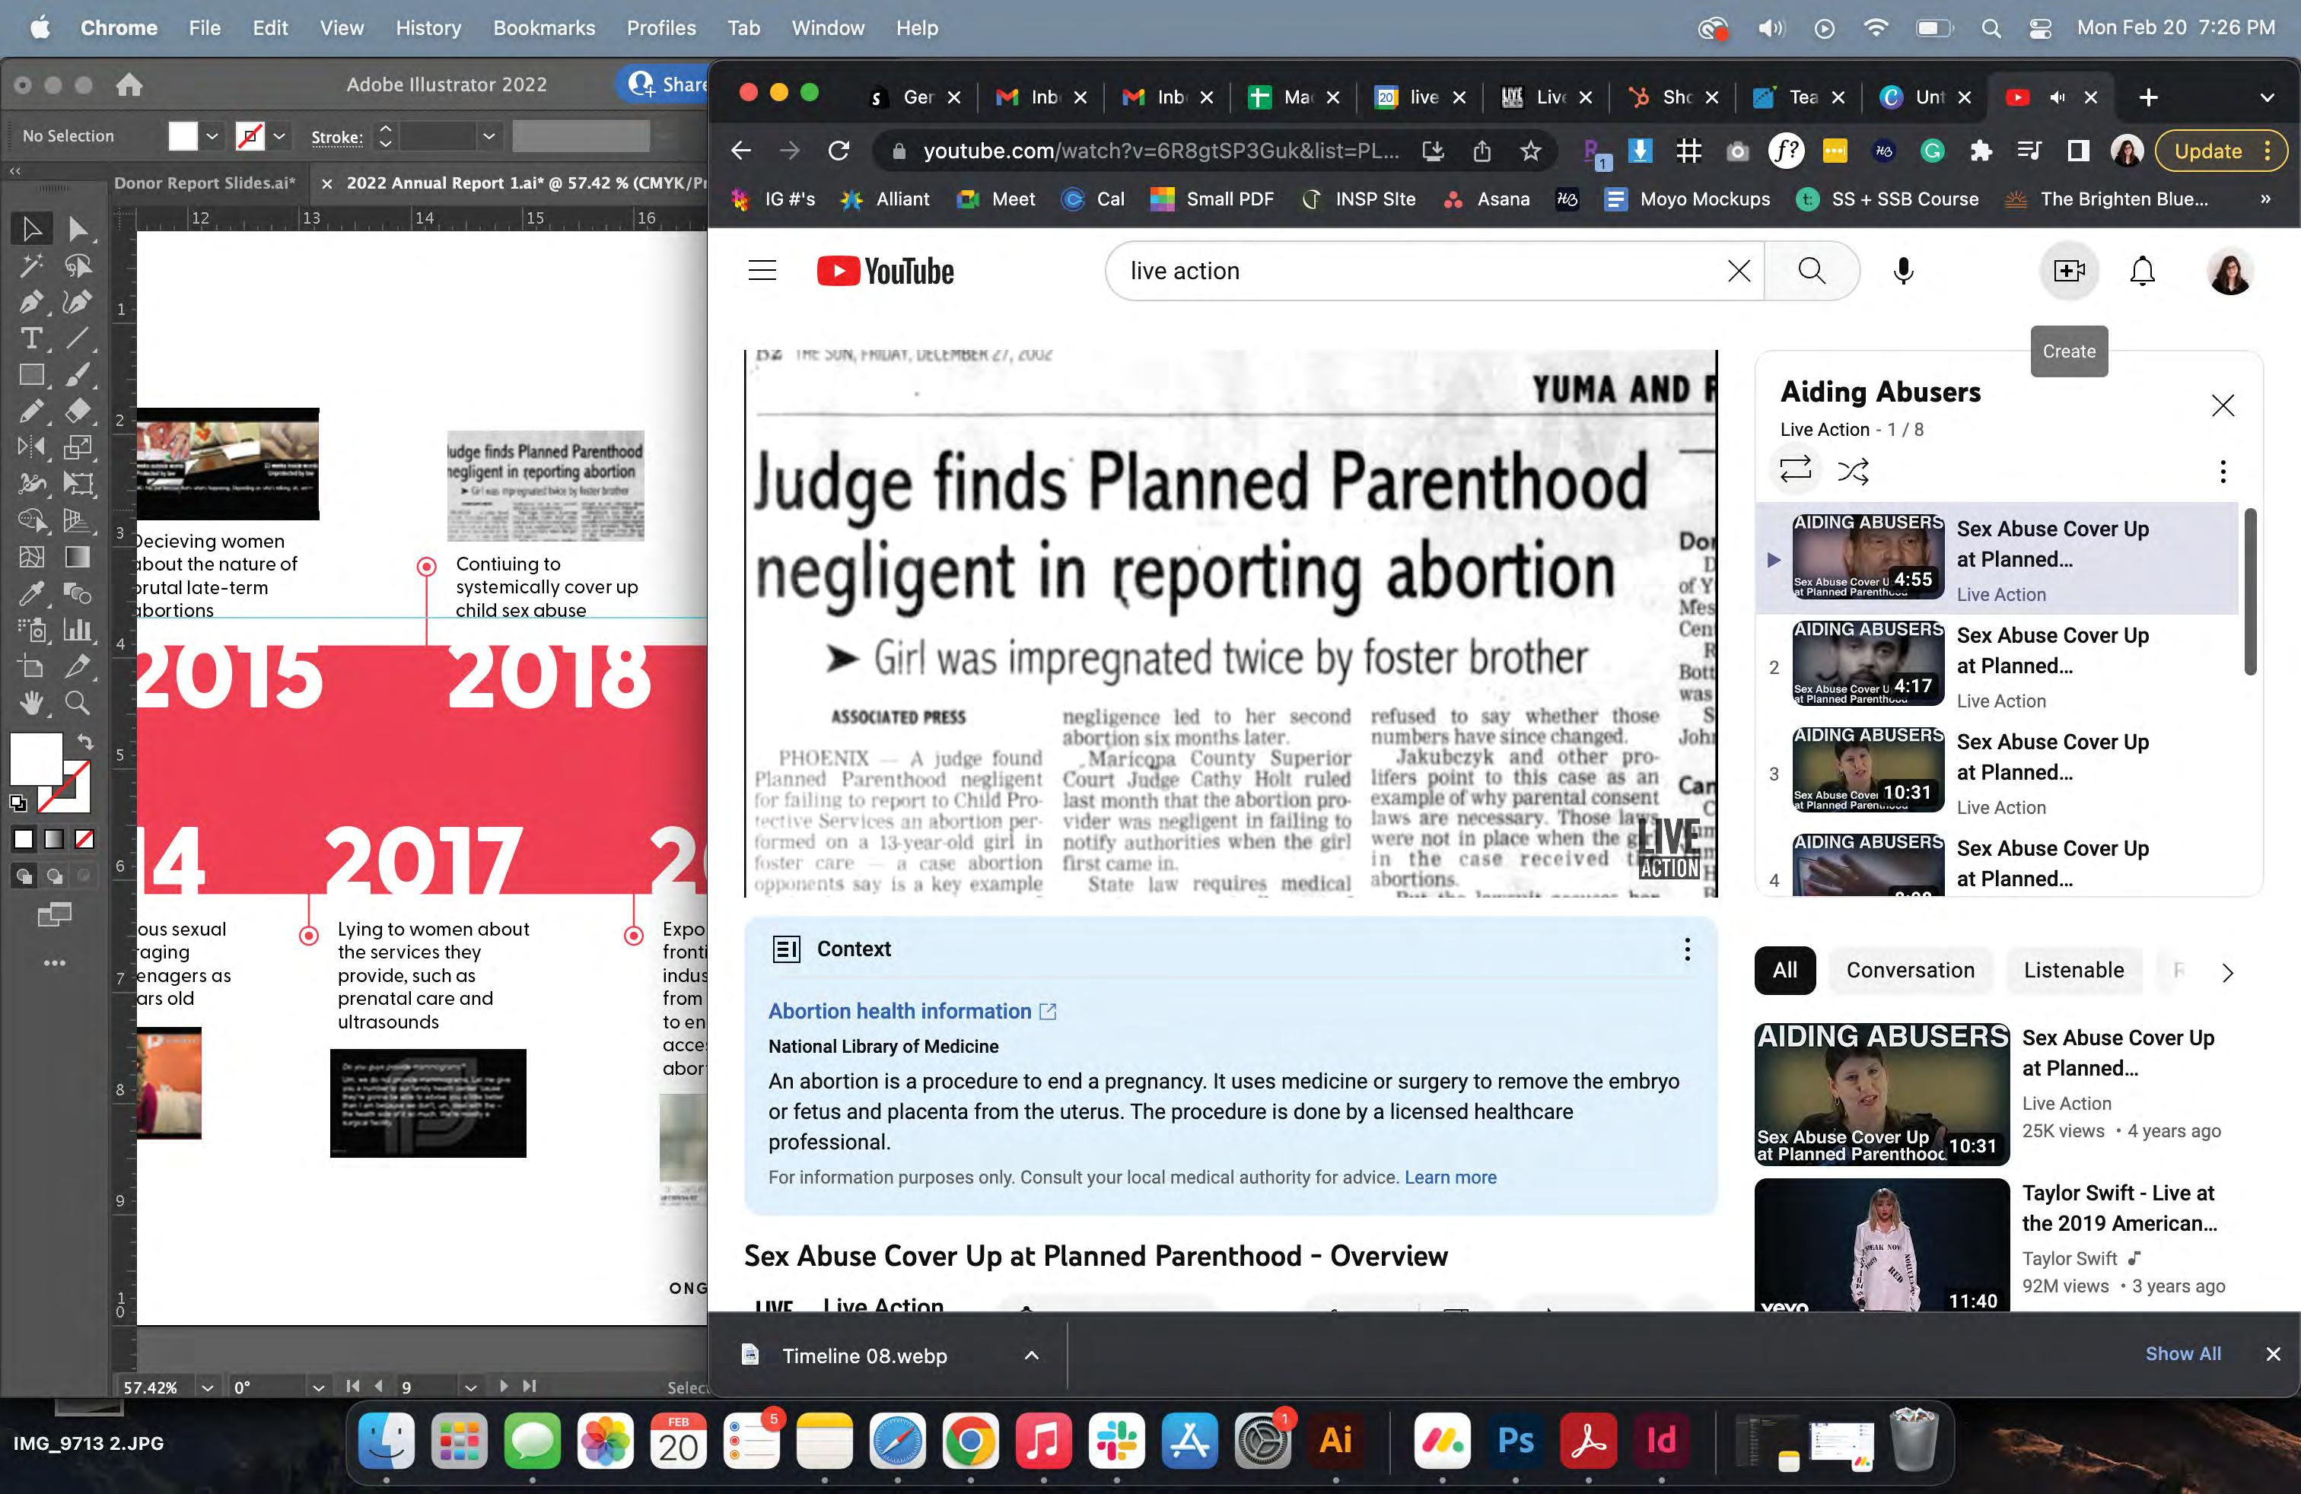Click YouTube Create video icon
Viewport: 2301px width, 1494px height.
(2068, 272)
